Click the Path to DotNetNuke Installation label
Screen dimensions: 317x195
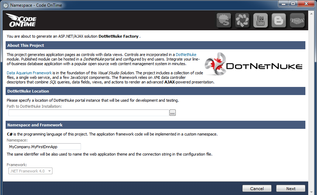click(x=34, y=106)
